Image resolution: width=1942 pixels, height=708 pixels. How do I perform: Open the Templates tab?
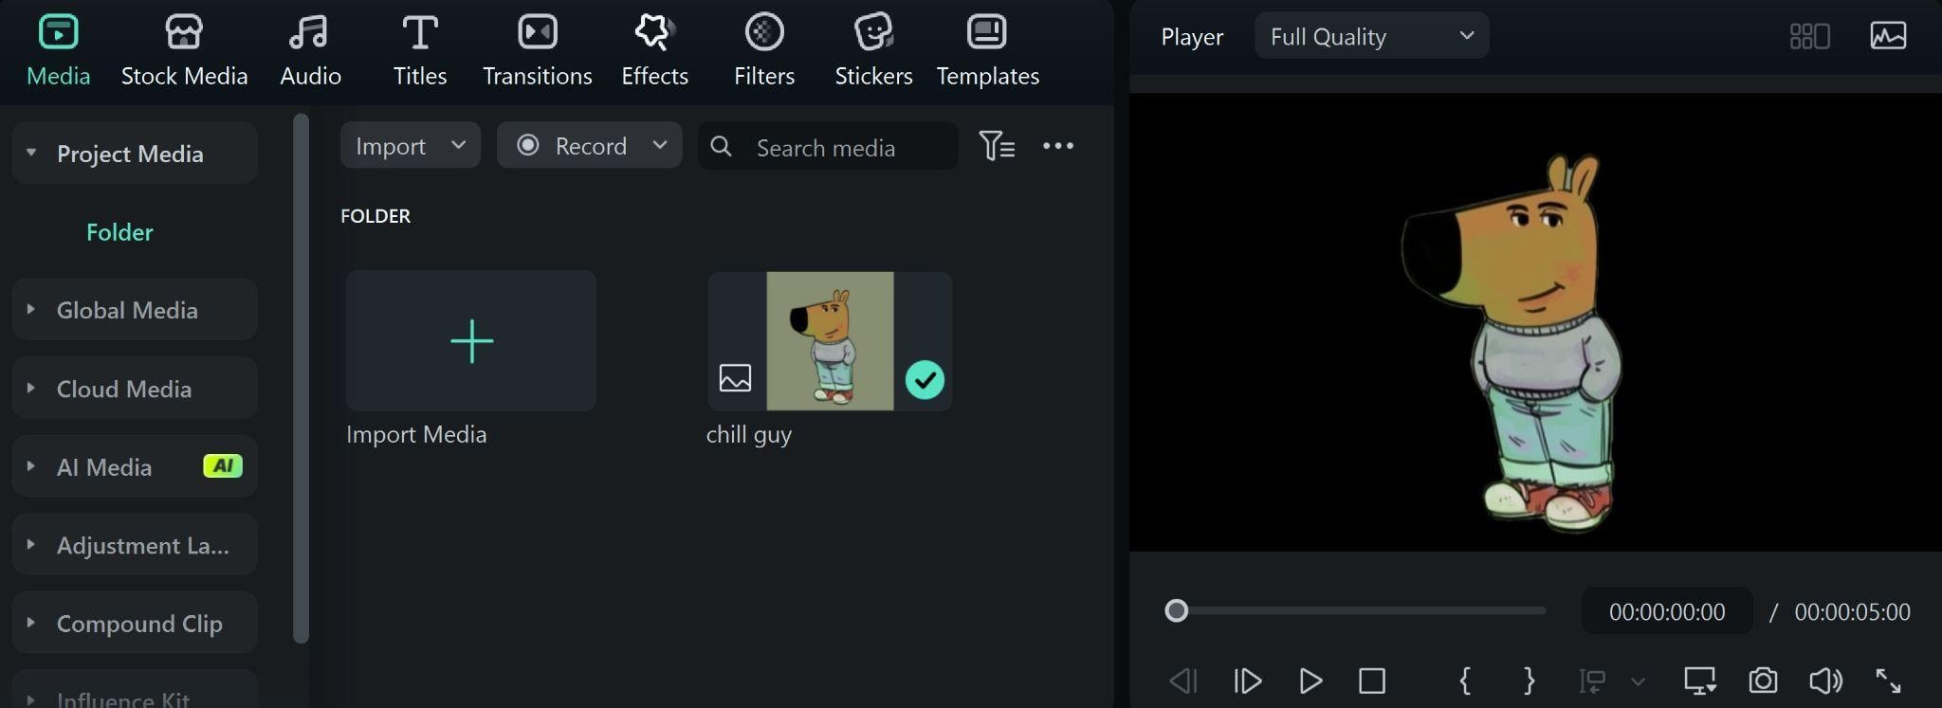click(x=987, y=51)
